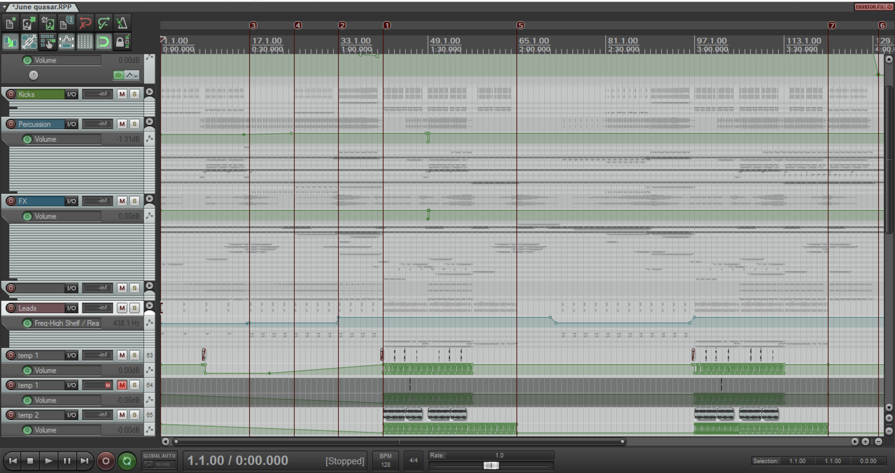Toggle the green repeat loop button

tap(127, 461)
